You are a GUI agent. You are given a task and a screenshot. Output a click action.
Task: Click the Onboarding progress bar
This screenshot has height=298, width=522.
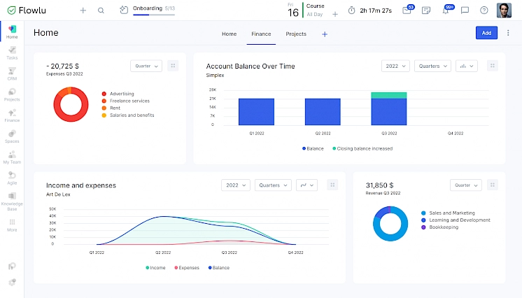coord(154,15)
